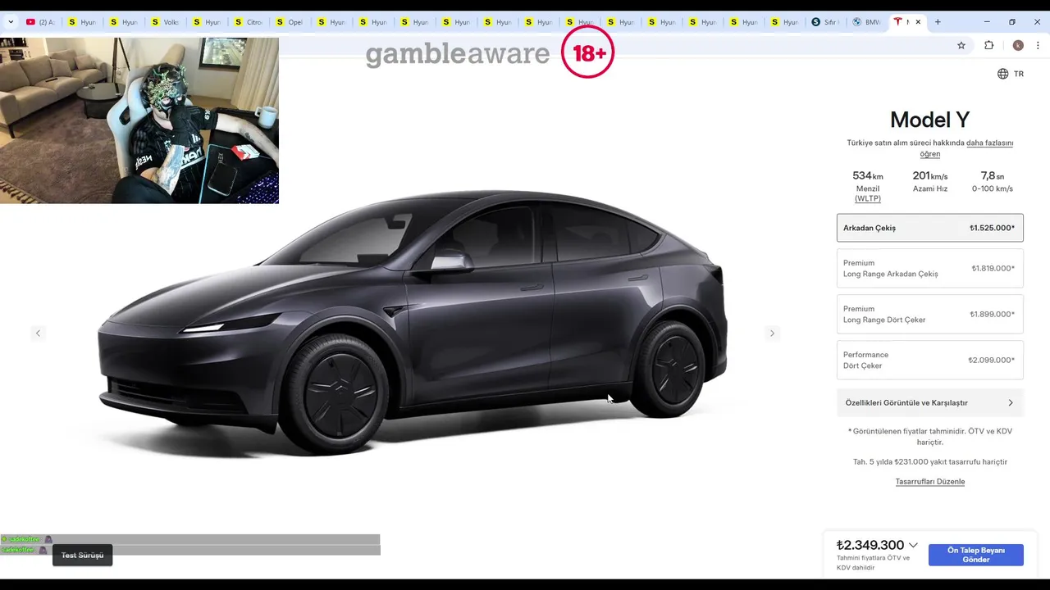This screenshot has height=590, width=1050.
Task: Change language via globe TR icon
Action: (x=1011, y=74)
